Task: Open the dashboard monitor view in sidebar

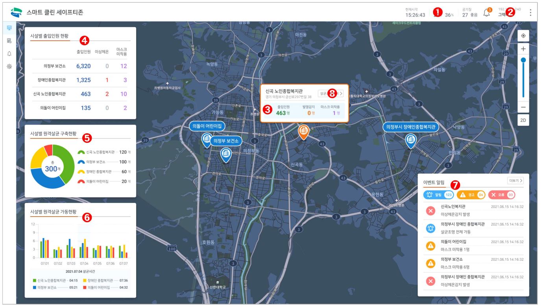Action: click(x=9, y=28)
